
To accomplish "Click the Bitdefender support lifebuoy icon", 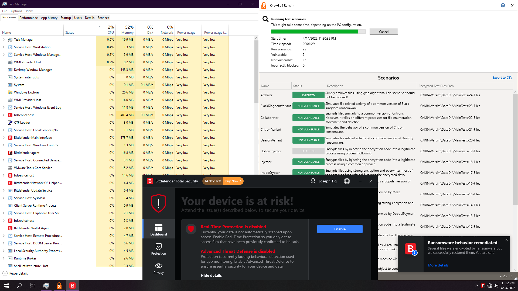I will coord(347,181).
